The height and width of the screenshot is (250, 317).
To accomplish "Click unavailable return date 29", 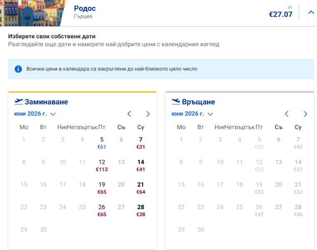I will 181,230.
